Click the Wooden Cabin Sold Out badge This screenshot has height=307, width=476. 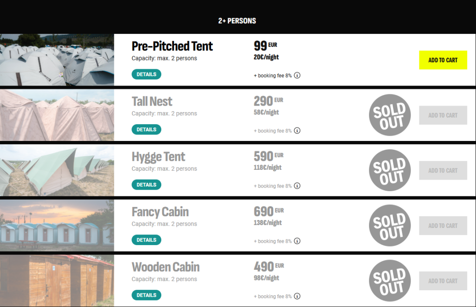pos(390,280)
